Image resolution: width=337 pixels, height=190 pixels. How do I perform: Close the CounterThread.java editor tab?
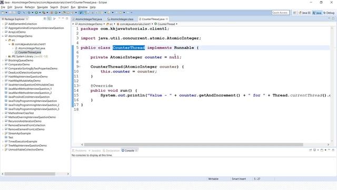tap(167, 19)
